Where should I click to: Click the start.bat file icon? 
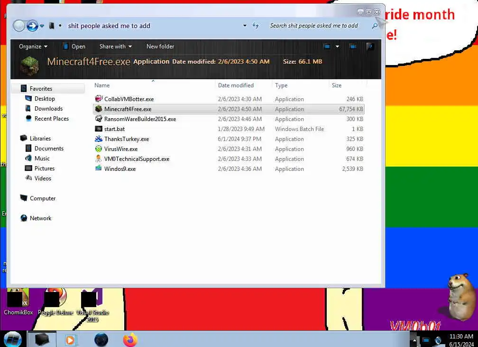(99, 129)
